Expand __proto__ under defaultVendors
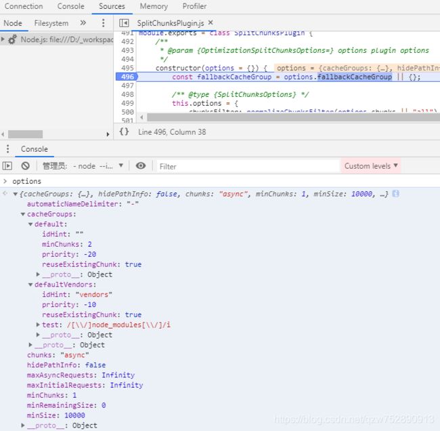This screenshot has height=431, width=440. click(x=38, y=335)
